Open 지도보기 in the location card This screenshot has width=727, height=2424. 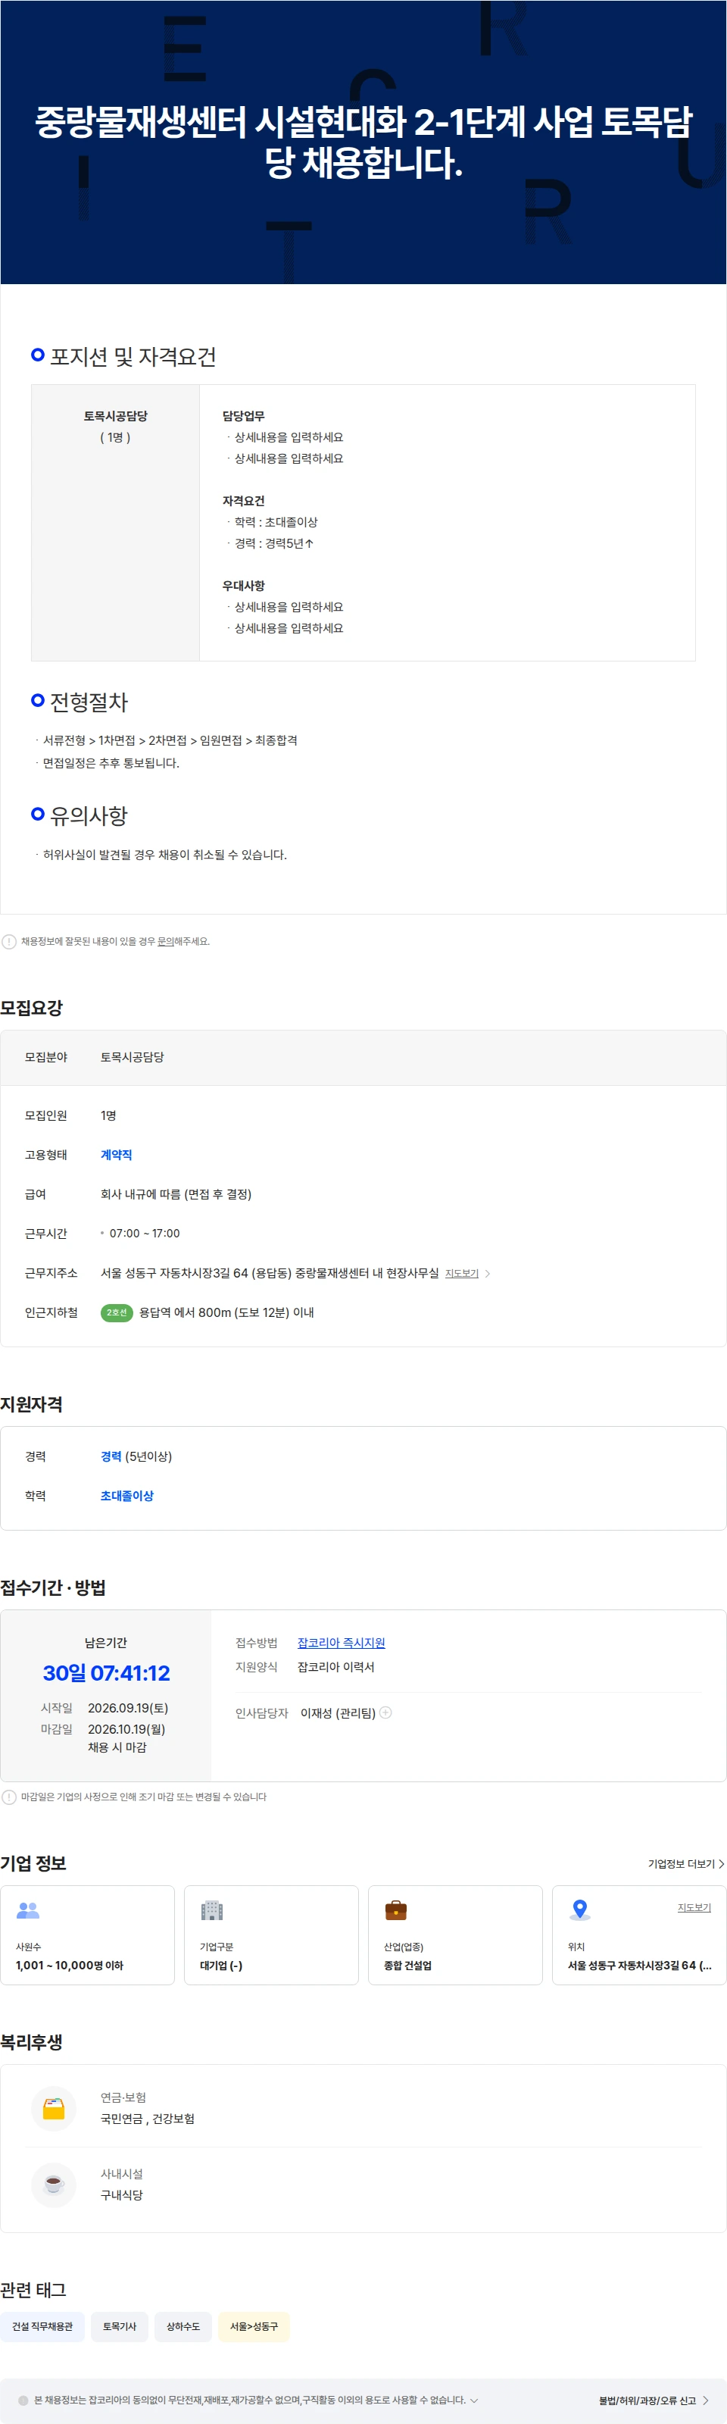pos(694,1907)
